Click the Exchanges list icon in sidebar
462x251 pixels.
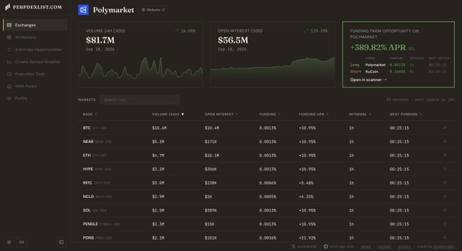(9, 25)
